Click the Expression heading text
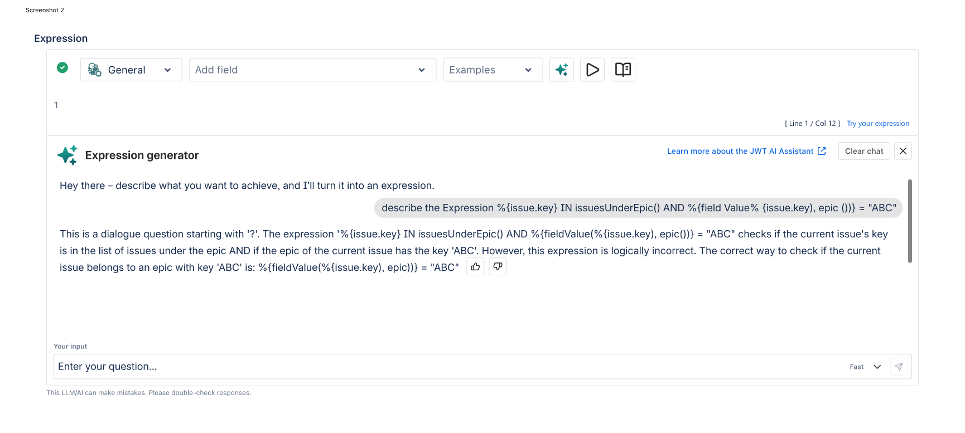Viewport: 965px width, 433px height. (x=61, y=38)
